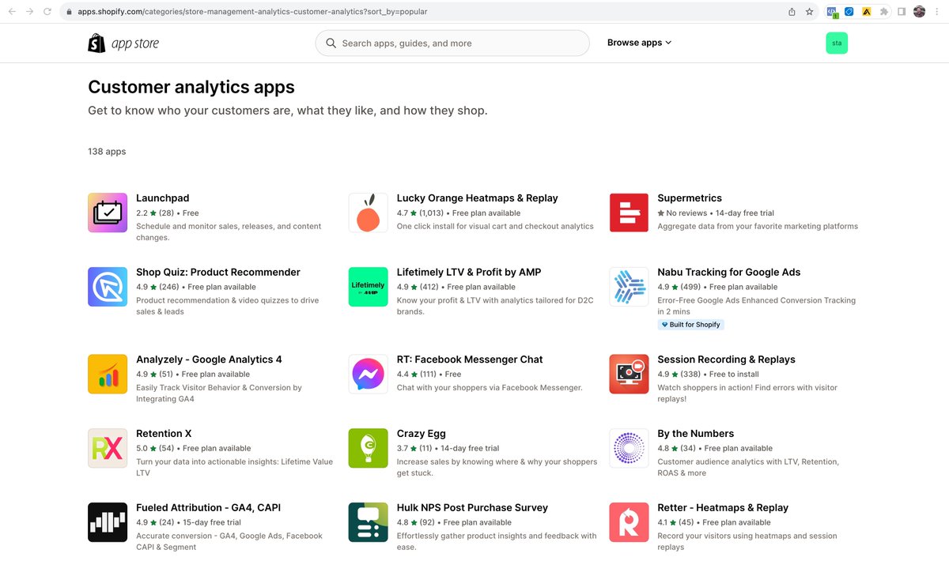Screen dimensions: 949x561
Task: Open the By the Numbers app icon
Action: pyautogui.click(x=630, y=448)
